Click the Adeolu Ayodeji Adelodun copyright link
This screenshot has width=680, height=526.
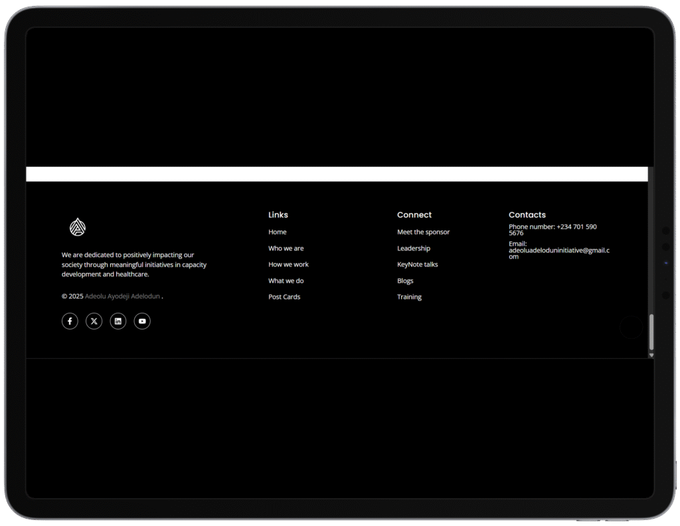(x=122, y=296)
